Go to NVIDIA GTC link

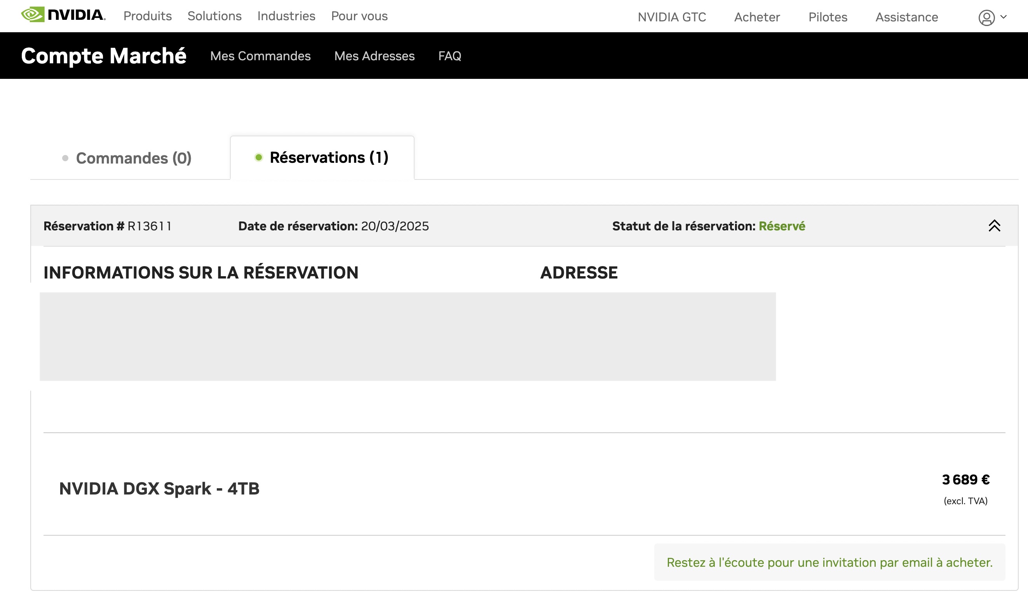pyautogui.click(x=671, y=17)
